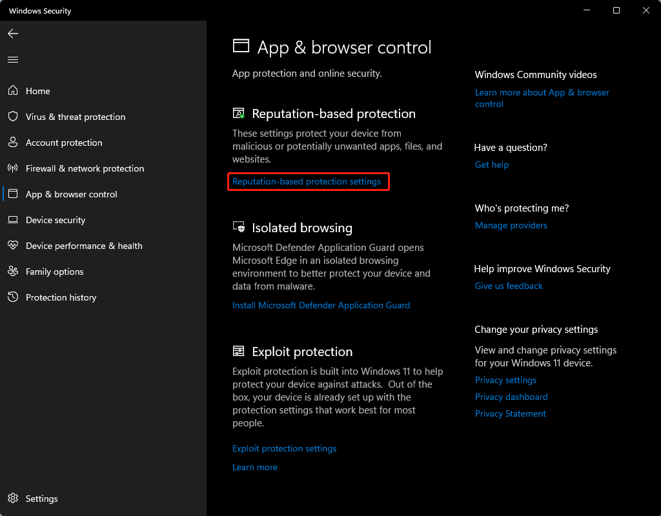Click Learn more under Exploit protection
The image size is (661, 516).
pyautogui.click(x=254, y=466)
